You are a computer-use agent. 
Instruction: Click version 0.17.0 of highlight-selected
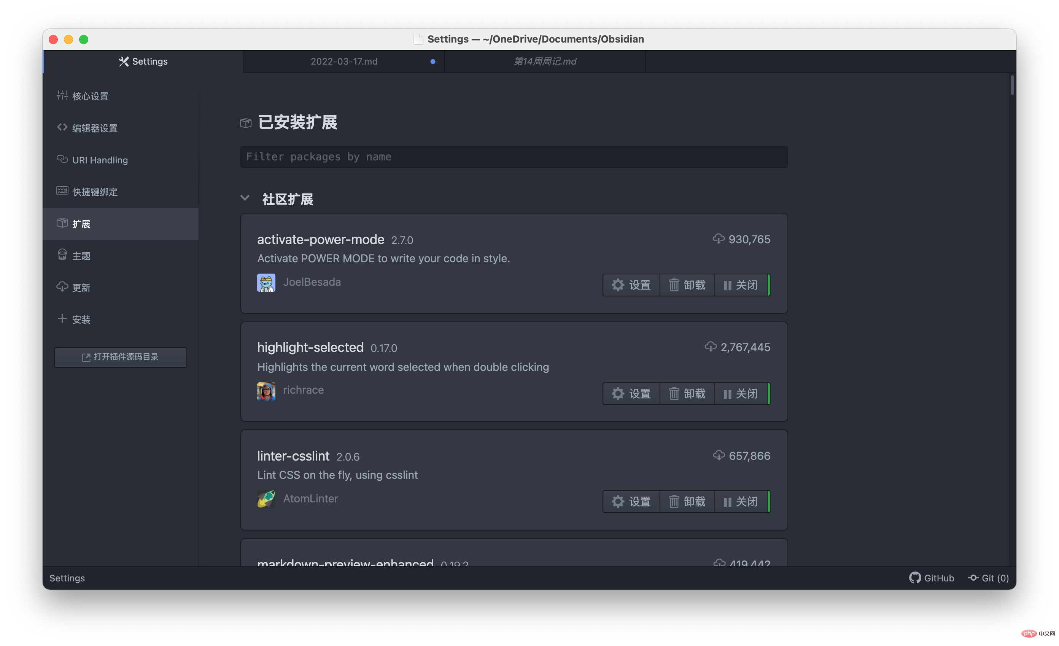click(x=383, y=348)
